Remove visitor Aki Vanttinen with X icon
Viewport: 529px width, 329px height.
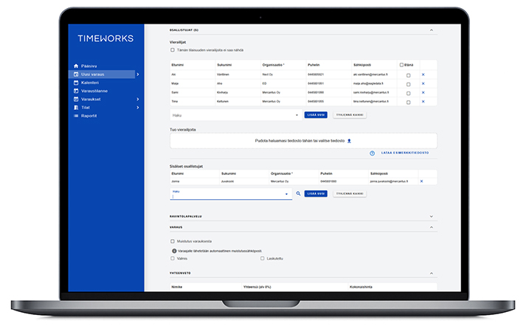[423, 75]
